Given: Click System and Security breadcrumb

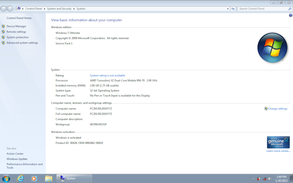Looking at the screenshot, I should pos(59,8).
